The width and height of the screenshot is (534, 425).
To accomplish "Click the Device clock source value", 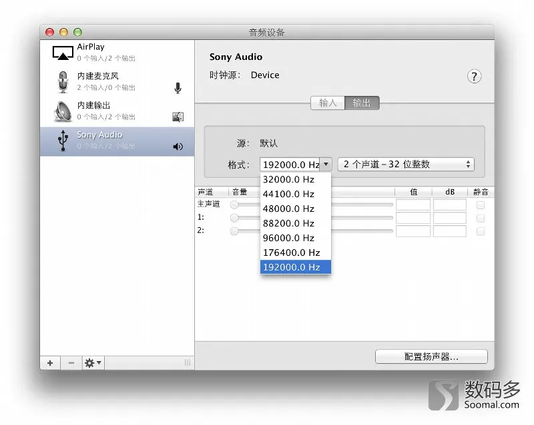I will (265, 75).
